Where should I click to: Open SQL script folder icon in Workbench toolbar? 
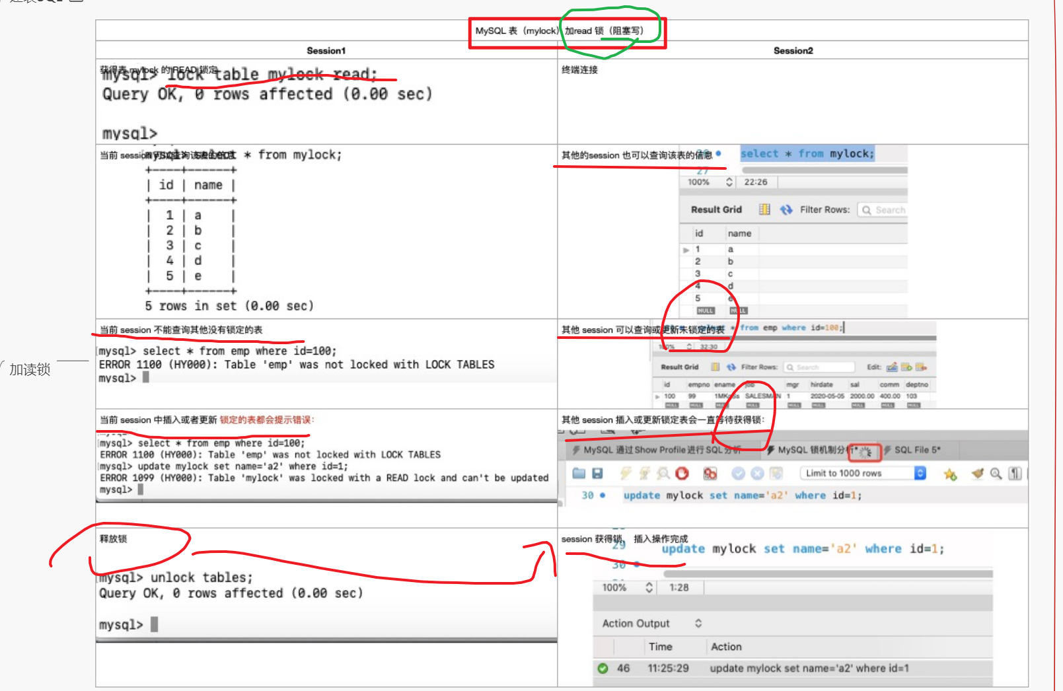579,473
